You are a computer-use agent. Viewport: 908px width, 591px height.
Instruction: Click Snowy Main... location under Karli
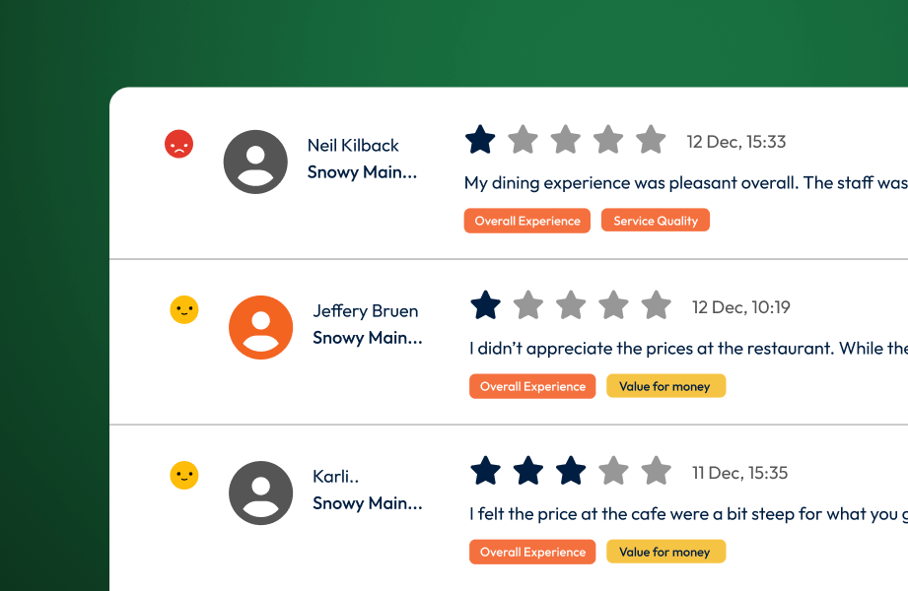pos(368,503)
